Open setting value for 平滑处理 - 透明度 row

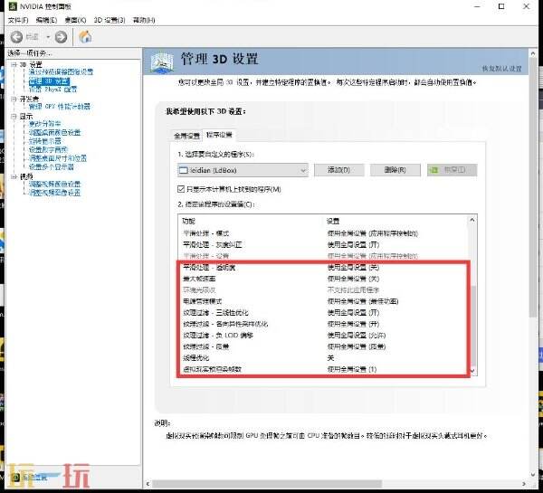(353, 267)
